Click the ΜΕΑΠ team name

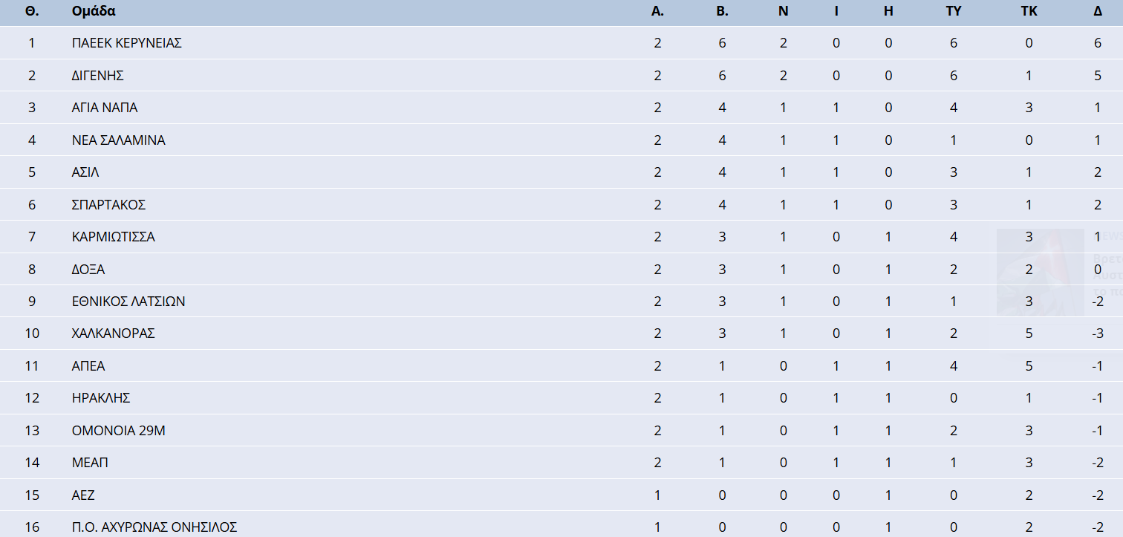pos(90,463)
